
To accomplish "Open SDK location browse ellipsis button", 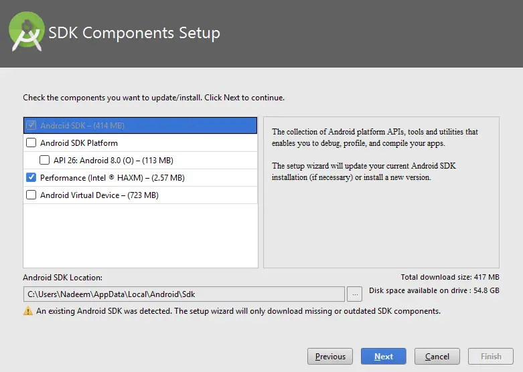I will [x=354, y=294].
